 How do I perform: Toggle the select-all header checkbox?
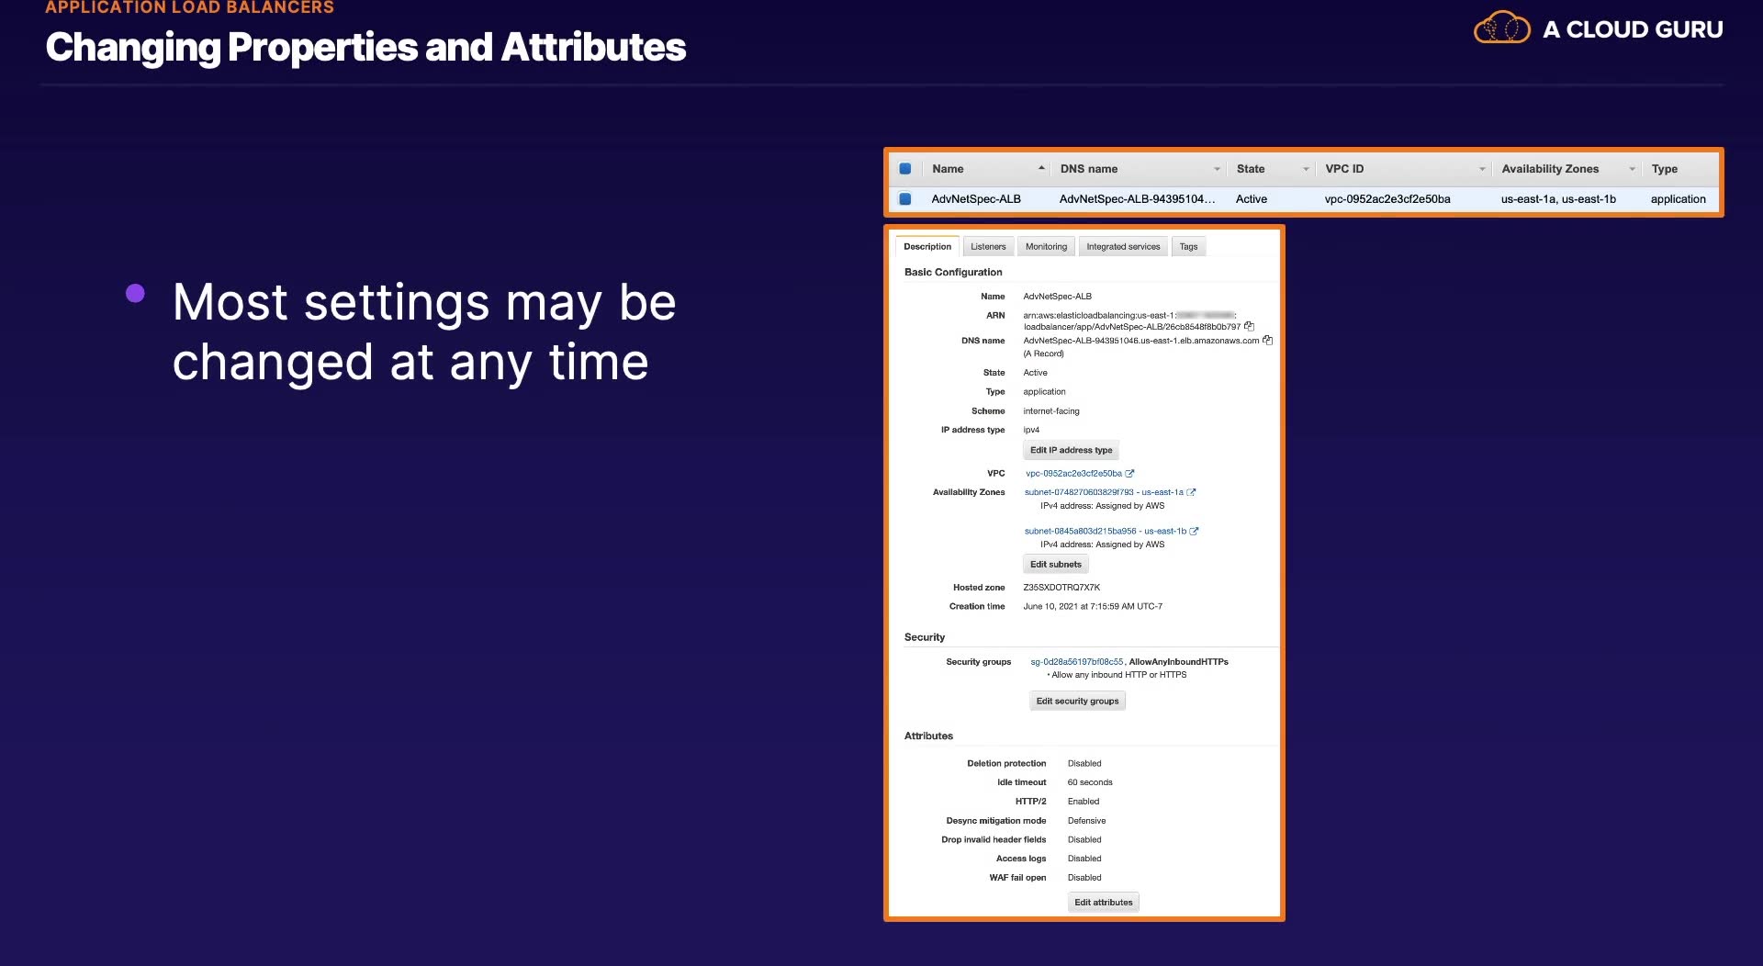[905, 169]
